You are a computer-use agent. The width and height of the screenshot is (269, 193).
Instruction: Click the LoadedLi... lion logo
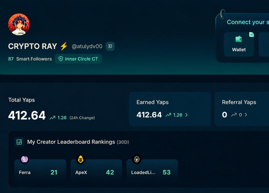pyautogui.click(x=137, y=159)
